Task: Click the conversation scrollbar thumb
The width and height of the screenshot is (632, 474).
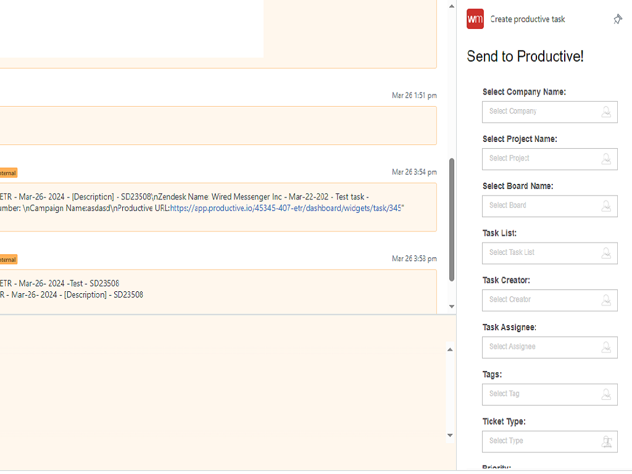Action: [451, 219]
